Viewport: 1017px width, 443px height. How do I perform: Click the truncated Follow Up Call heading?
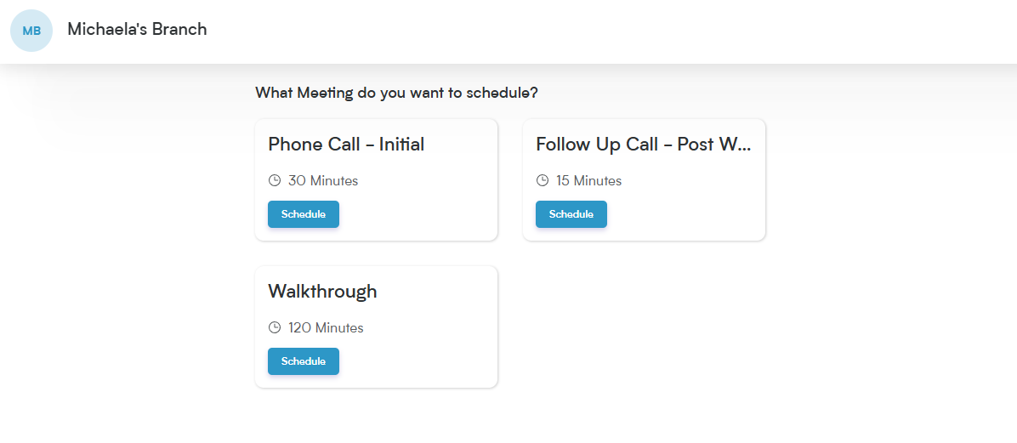tap(644, 144)
